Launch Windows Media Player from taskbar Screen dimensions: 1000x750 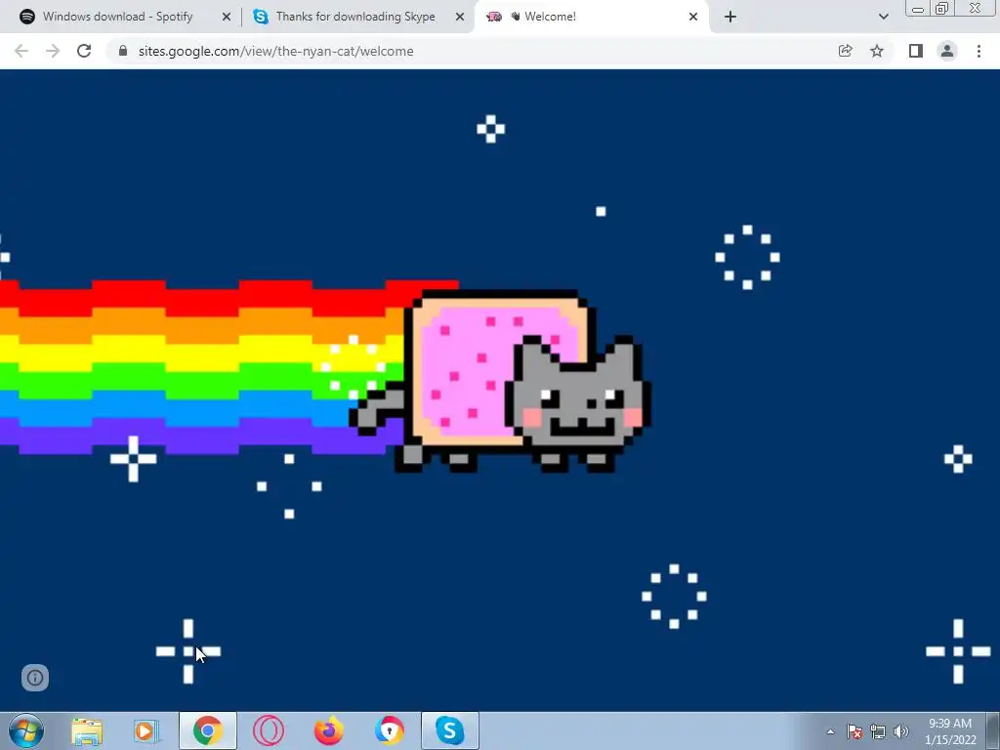146,730
